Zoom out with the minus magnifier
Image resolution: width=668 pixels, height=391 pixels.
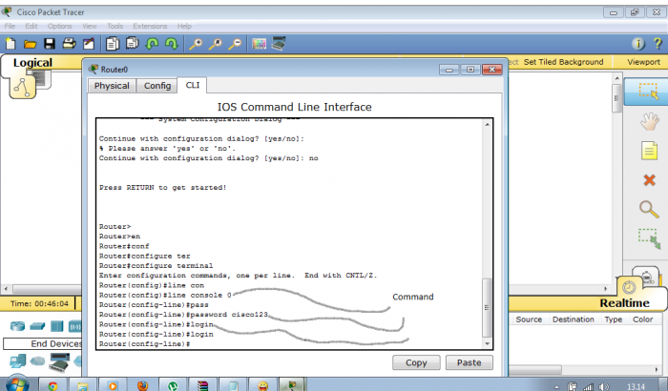point(235,44)
